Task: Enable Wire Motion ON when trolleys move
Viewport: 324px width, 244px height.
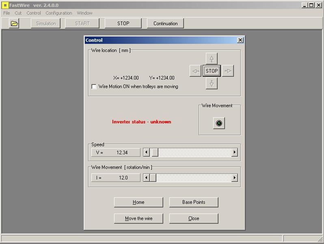Action: click(x=94, y=86)
